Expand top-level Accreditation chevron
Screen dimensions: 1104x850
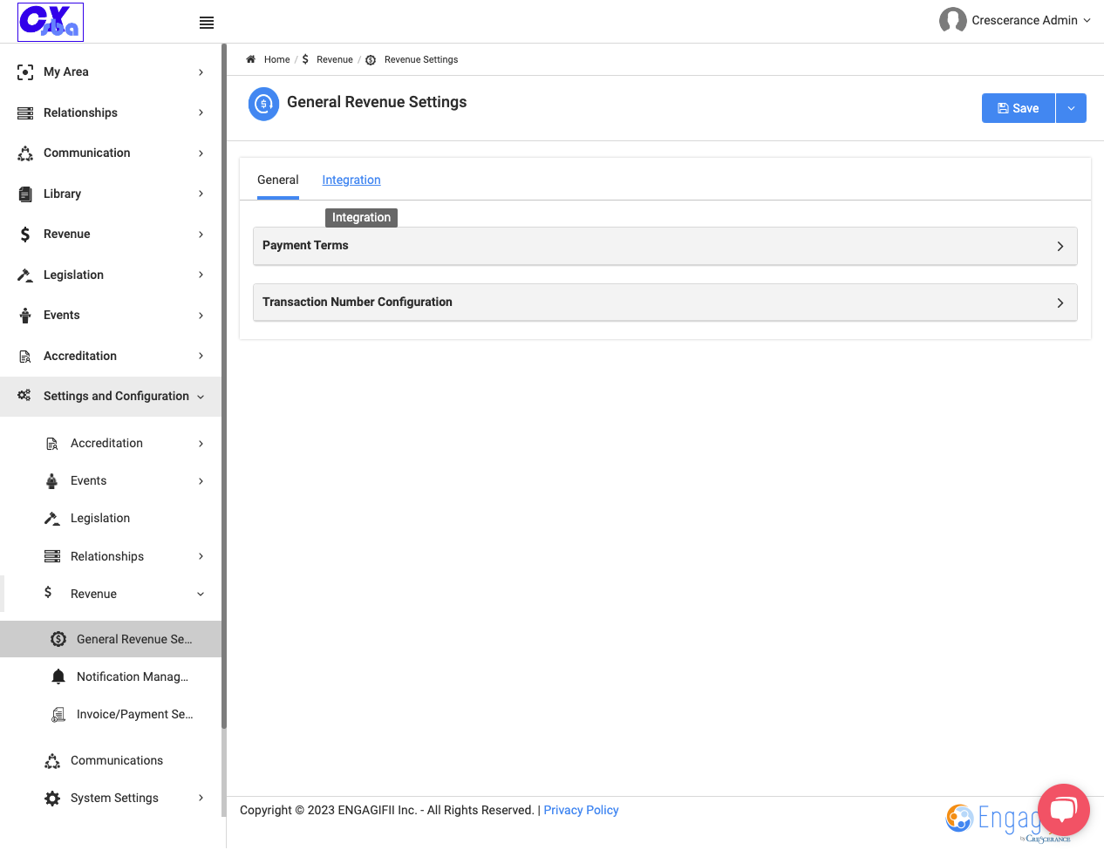[x=201, y=356]
